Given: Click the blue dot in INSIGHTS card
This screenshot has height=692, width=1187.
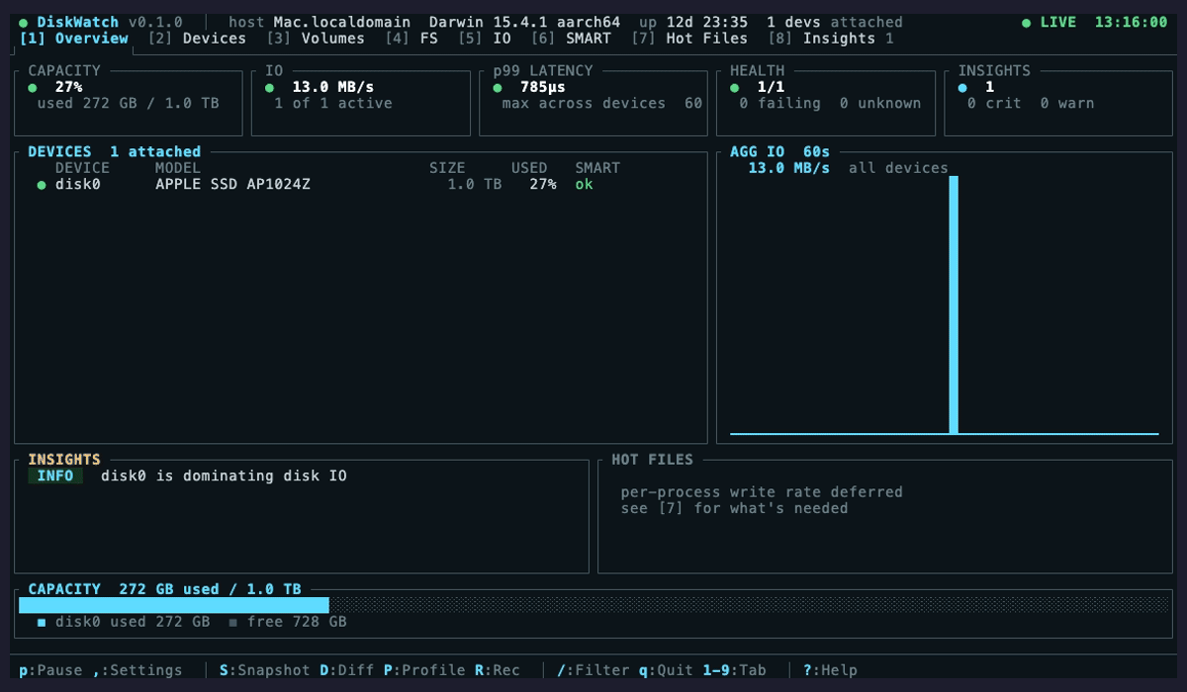Looking at the screenshot, I should pos(962,87).
